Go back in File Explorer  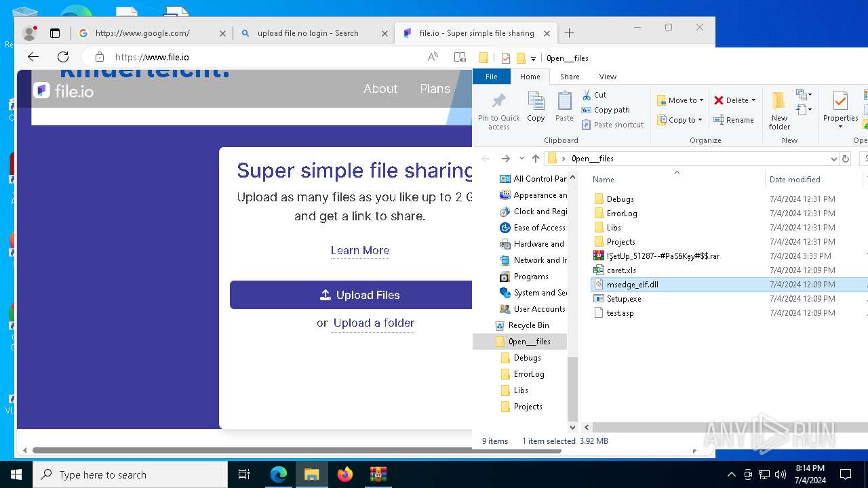(x=486, y=159)
